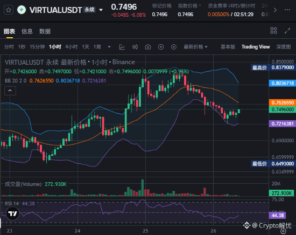Click date 24 on the time axis
This screenshot has width=296, height=235.
[x=77, y=231]
